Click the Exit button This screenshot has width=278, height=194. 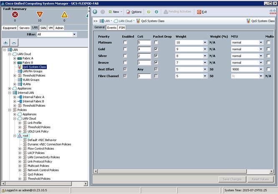click(x=202, y=12)
